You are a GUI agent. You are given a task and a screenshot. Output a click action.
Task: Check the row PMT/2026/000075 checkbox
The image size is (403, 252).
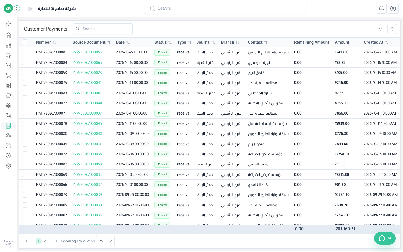pyautogui.click(x=25, y=83)
